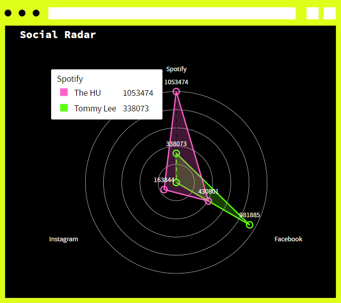Click the left white square button at top right

click(x=312, y=13)
